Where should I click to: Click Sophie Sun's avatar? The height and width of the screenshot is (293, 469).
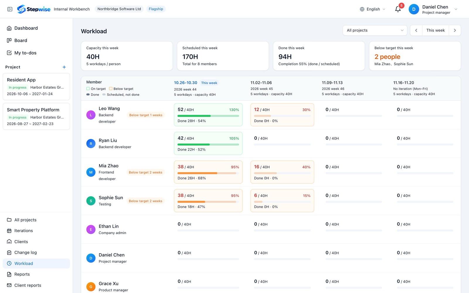91,201
